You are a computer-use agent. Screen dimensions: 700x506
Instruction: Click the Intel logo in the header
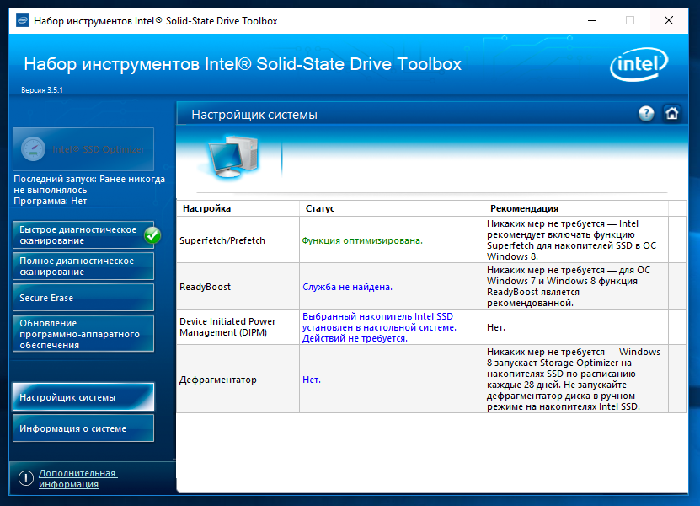coord(639,64)
